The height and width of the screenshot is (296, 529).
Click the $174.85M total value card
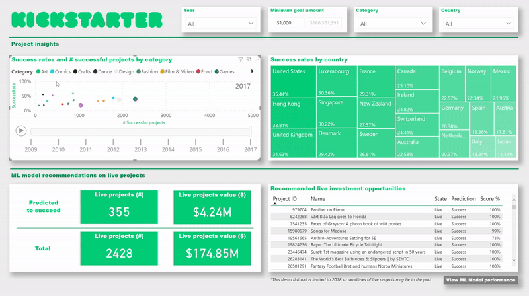[212, 248]
